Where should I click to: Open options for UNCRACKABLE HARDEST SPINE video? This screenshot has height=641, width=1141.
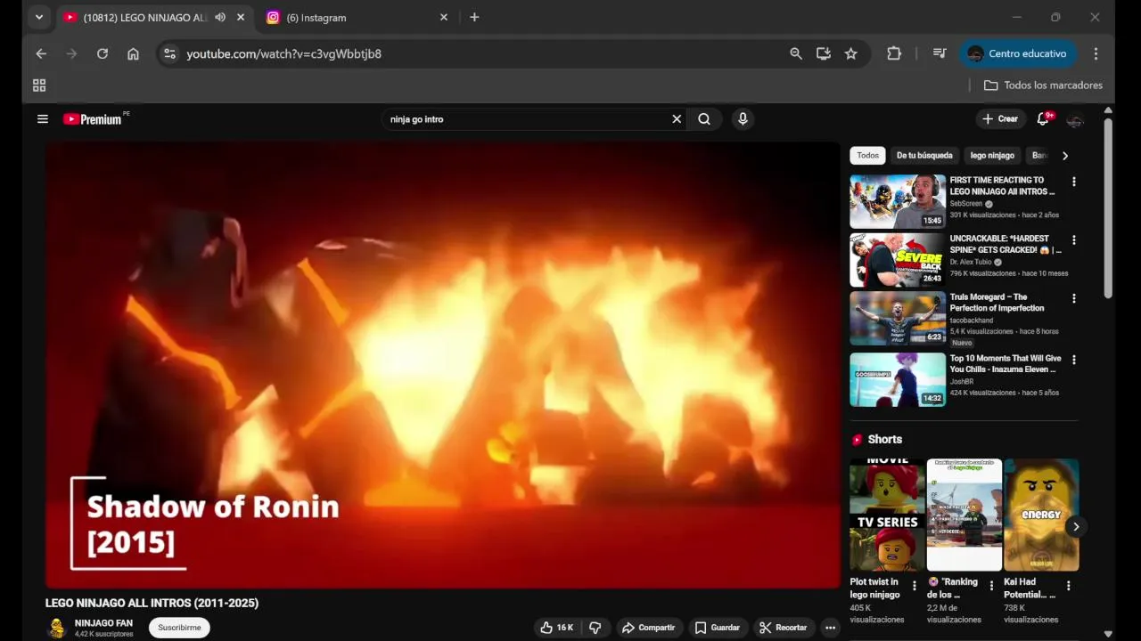pyautogui.click(x=1073, y=240)
